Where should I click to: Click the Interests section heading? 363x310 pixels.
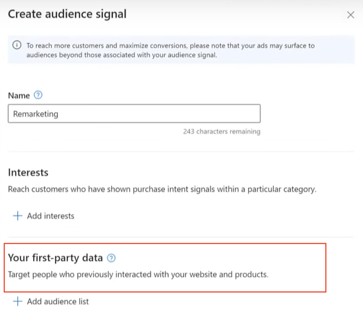point(28,172)
